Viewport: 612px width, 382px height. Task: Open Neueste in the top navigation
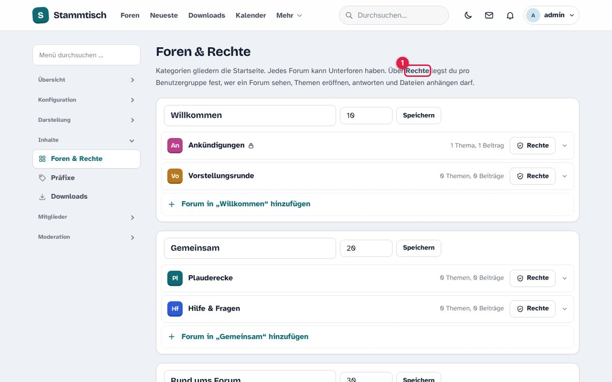pyautogui.click(x=164, y=15)
